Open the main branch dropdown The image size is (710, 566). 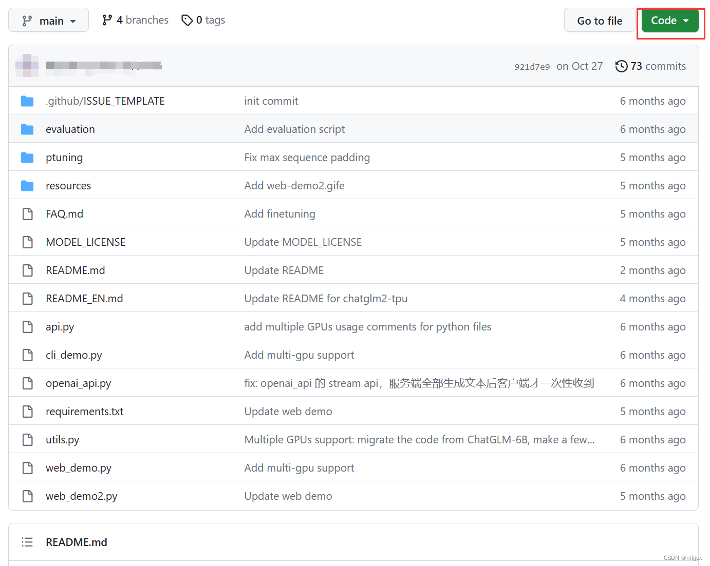coord(48,21)
